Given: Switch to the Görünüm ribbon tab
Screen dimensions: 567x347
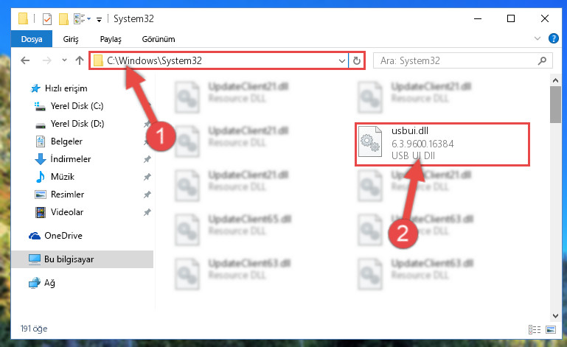Looking at the screenshot, I should pos(159,39).
